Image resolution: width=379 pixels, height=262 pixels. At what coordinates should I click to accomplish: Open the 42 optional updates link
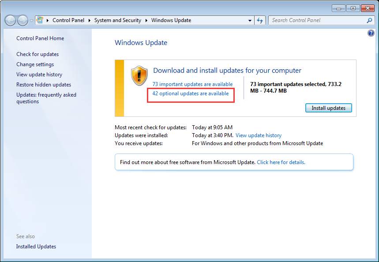[191, 94]
